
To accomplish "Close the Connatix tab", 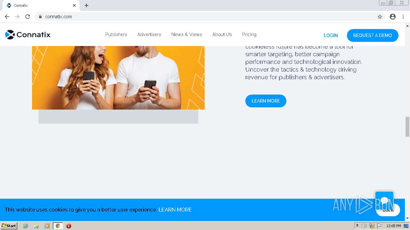I will pyautogui.click(x=74, y=5).
